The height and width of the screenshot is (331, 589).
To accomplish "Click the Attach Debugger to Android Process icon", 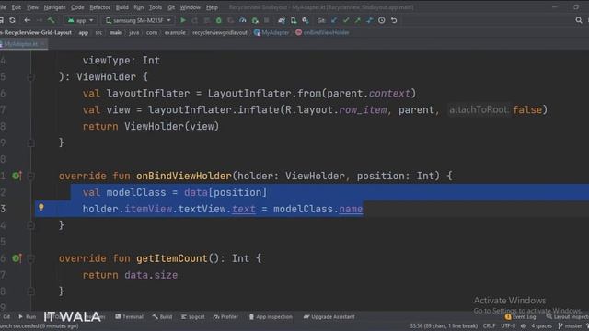I will point(255,20).
